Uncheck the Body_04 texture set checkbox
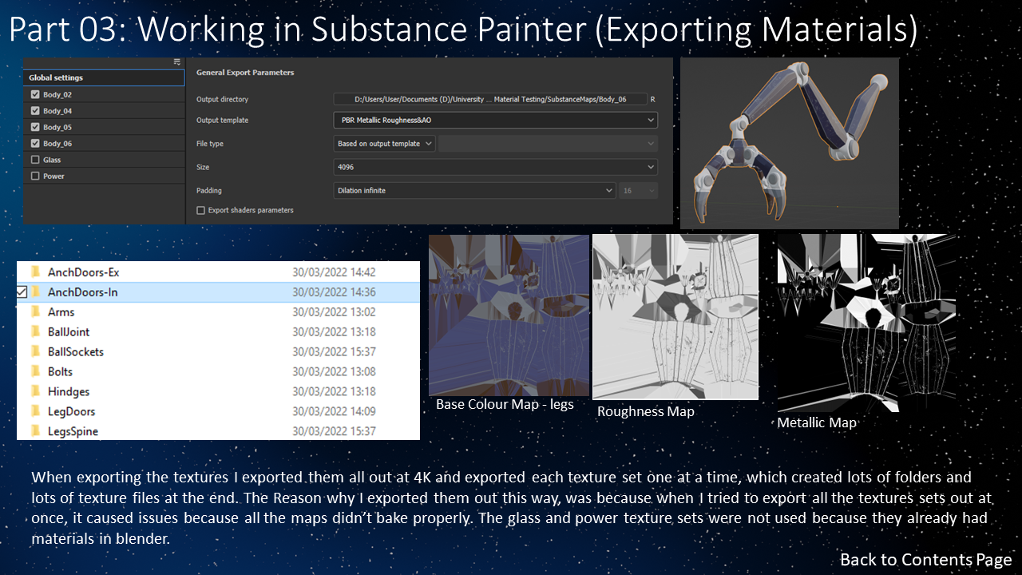The image size is (1022, 575). click(x=35, y=111)
